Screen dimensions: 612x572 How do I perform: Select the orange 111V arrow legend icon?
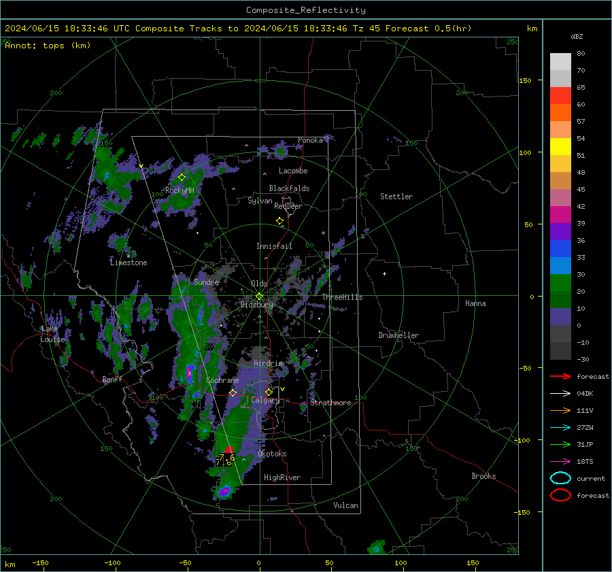(x=560, y=410)
